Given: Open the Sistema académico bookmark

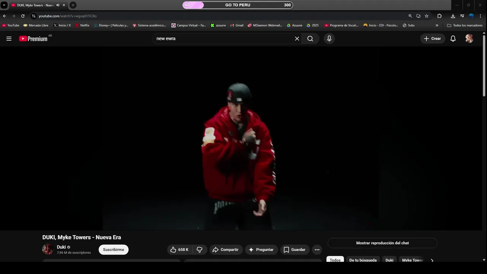Looking at the screenshot, I should 149,25.
